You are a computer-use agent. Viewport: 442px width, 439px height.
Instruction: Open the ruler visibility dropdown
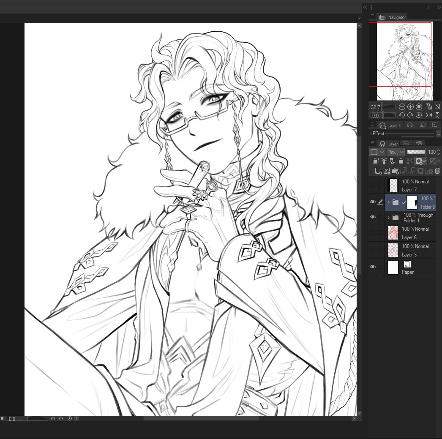click(x=438, y=161)
